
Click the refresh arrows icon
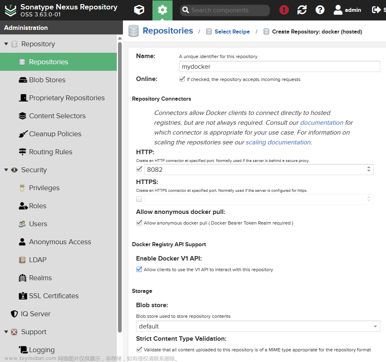click(302, 10)
